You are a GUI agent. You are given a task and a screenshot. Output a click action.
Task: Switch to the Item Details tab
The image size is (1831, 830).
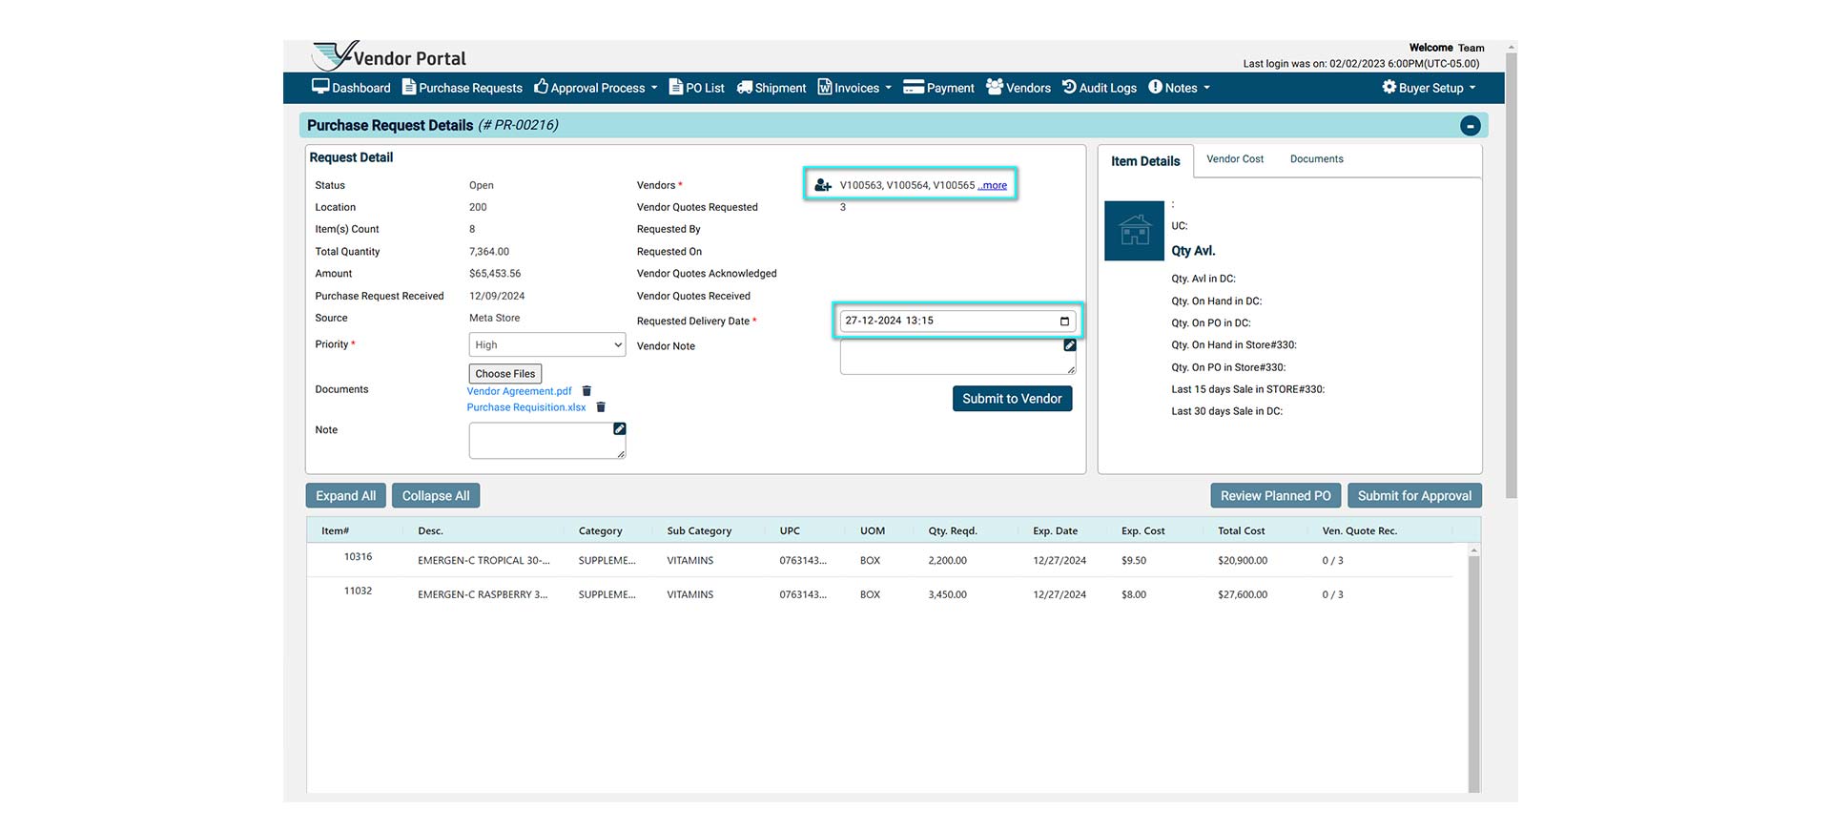pos(1145,161)
